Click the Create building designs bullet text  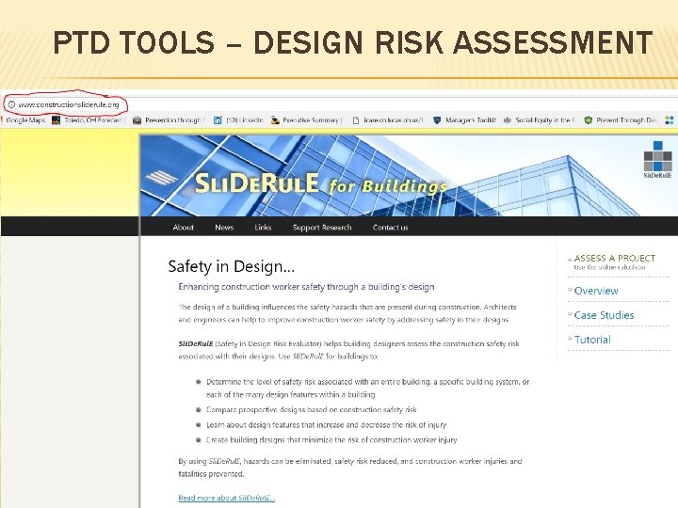(x=331, y=439)
